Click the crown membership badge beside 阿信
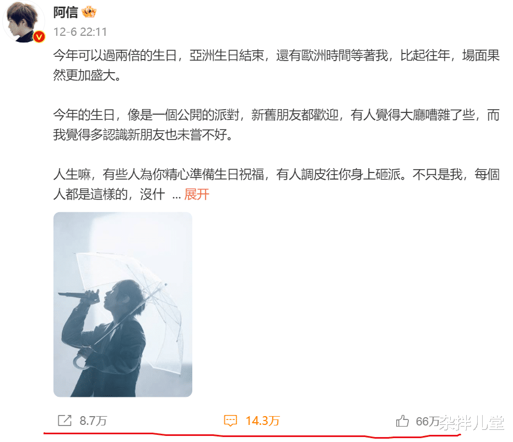The width and height of the screenshot is (513, 442). 89,13
